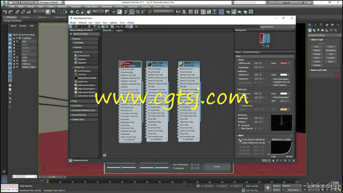Toggle visibility eye for Window_Frame layer
This screenshot has width=343, height=193.
(17, 67)
